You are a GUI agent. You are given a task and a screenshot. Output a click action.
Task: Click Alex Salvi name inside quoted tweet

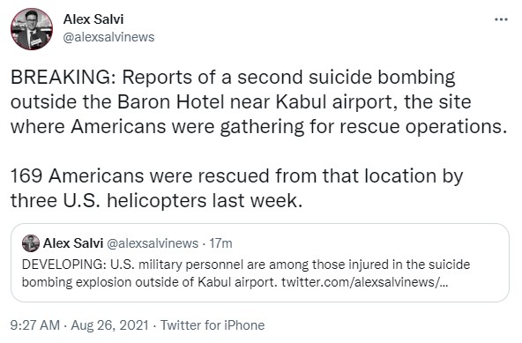pyautogui.click(x=73, y=243)
